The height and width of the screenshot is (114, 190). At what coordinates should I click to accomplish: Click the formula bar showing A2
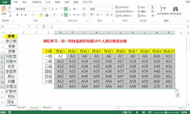(117, 26)
